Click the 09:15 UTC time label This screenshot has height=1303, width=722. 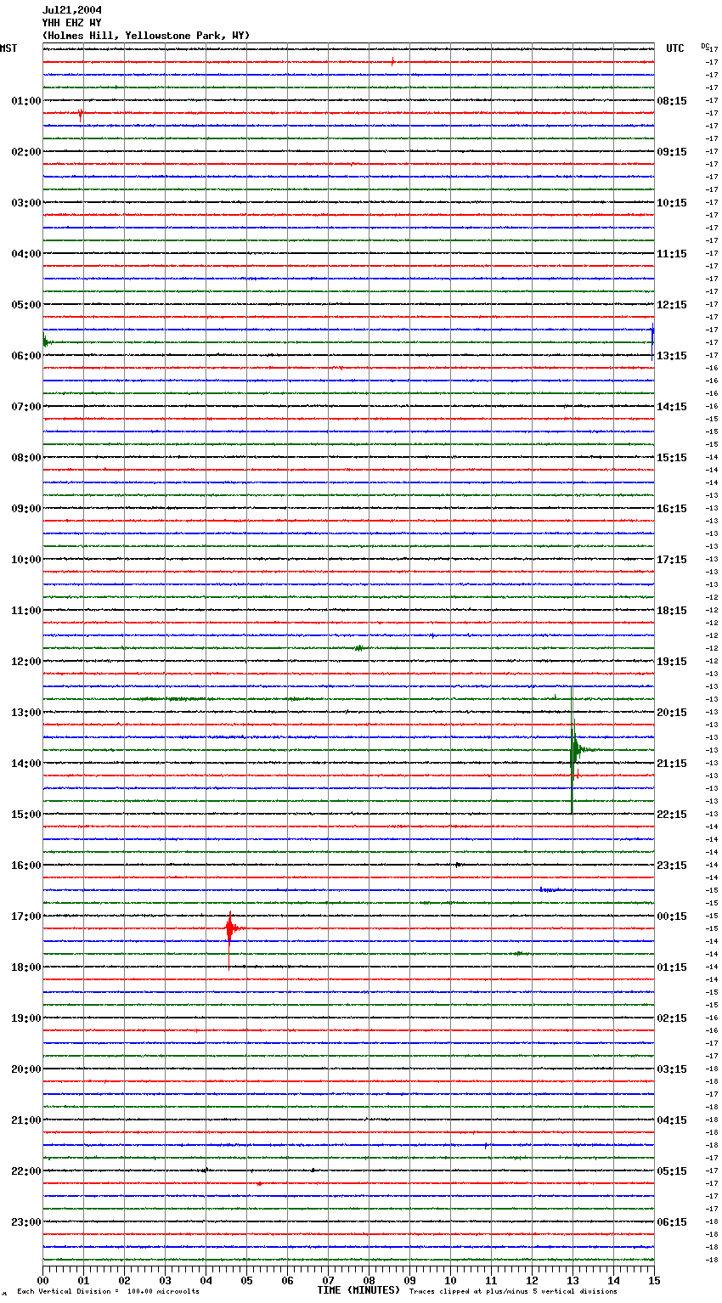[672, 152]
